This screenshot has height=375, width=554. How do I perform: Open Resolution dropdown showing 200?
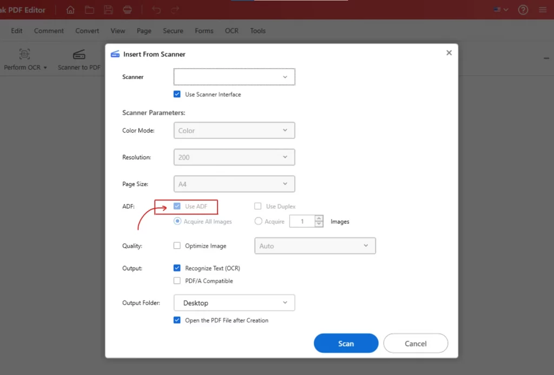tap(234, 157)
